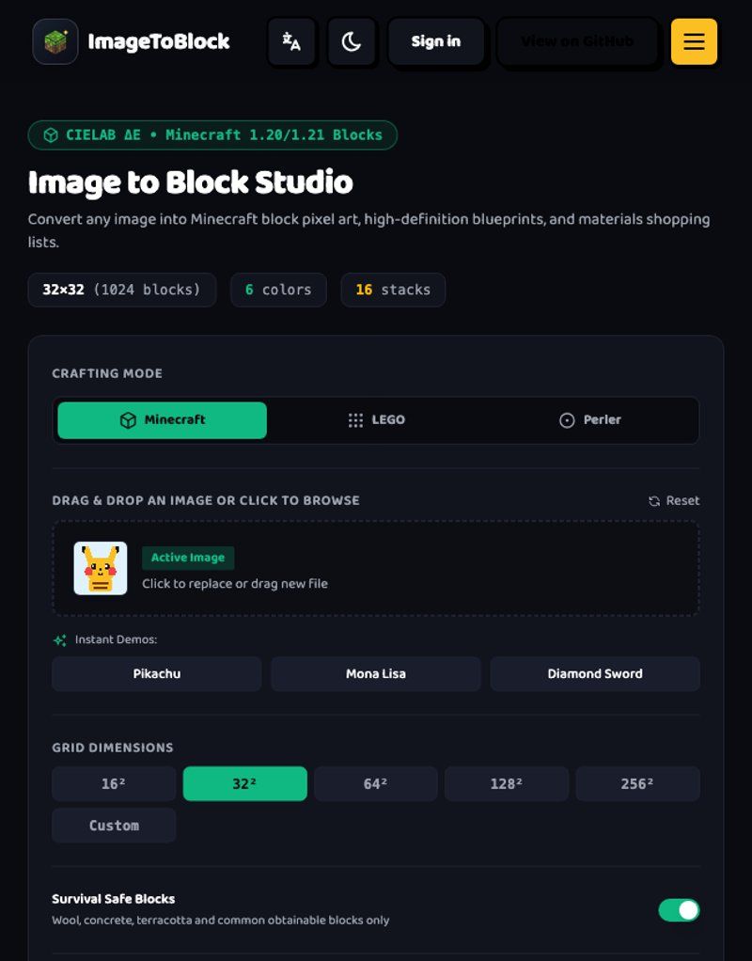The image size is (752, 961).
Task: Click the Instant Demos sparkle icon
Action: [x=60, y=639]
